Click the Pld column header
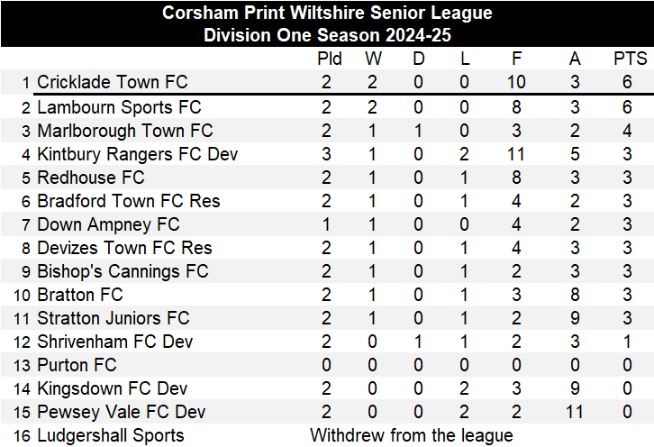 330,59
